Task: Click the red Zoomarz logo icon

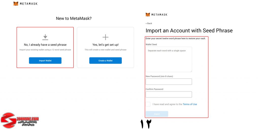Action: click(8, 121)
